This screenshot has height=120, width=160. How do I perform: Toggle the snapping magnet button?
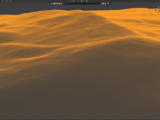(82, 1)
